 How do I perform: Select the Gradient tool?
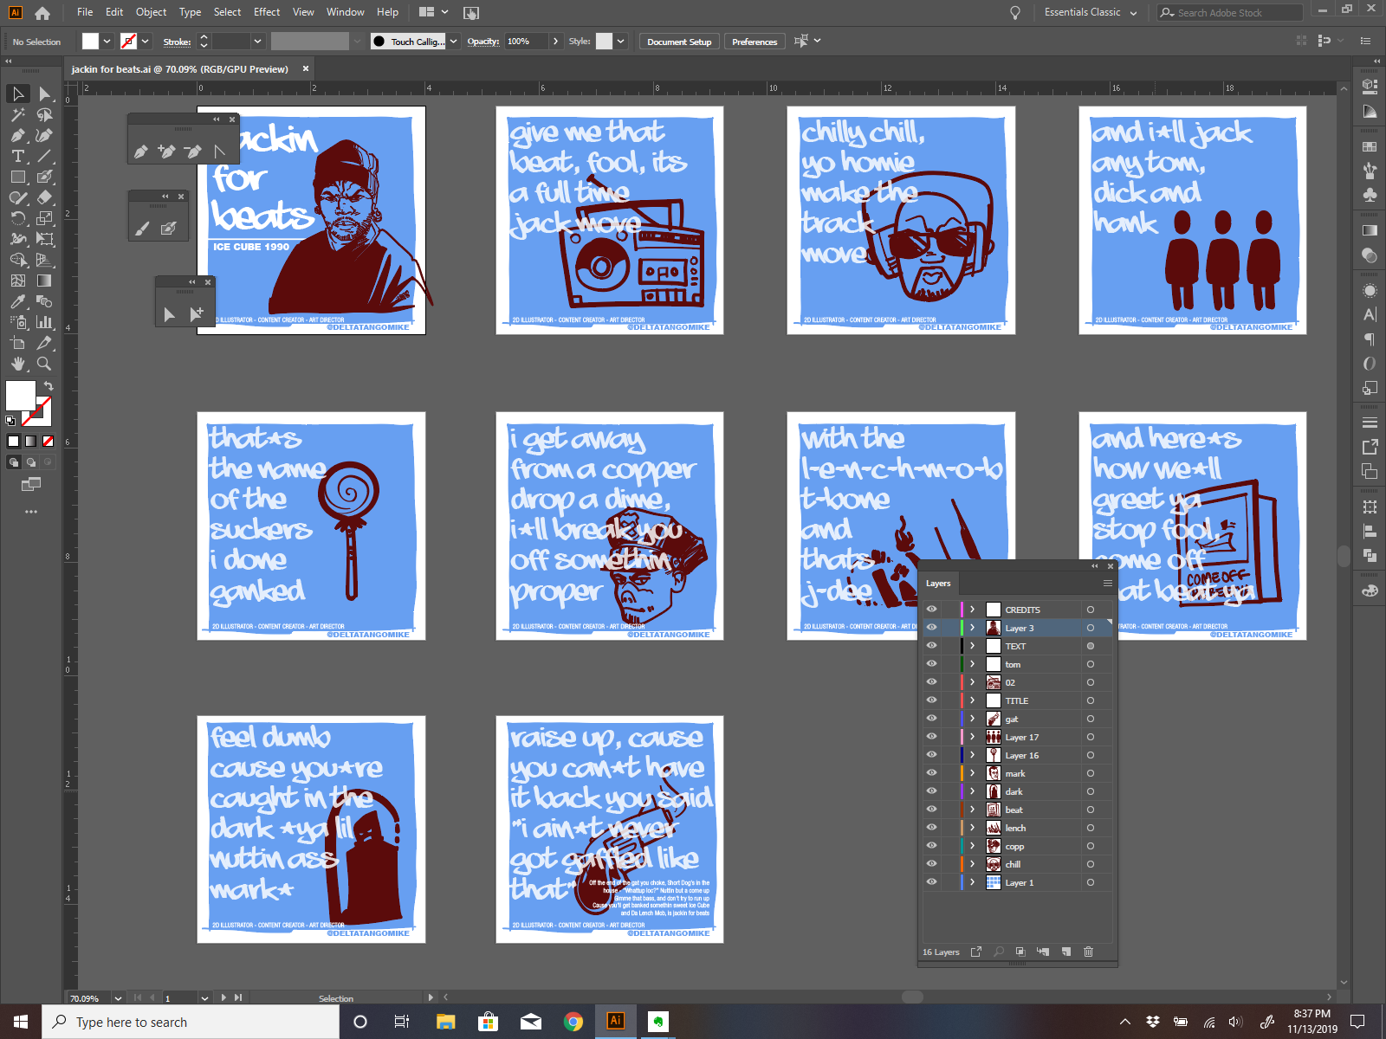(x=44, y=281)
